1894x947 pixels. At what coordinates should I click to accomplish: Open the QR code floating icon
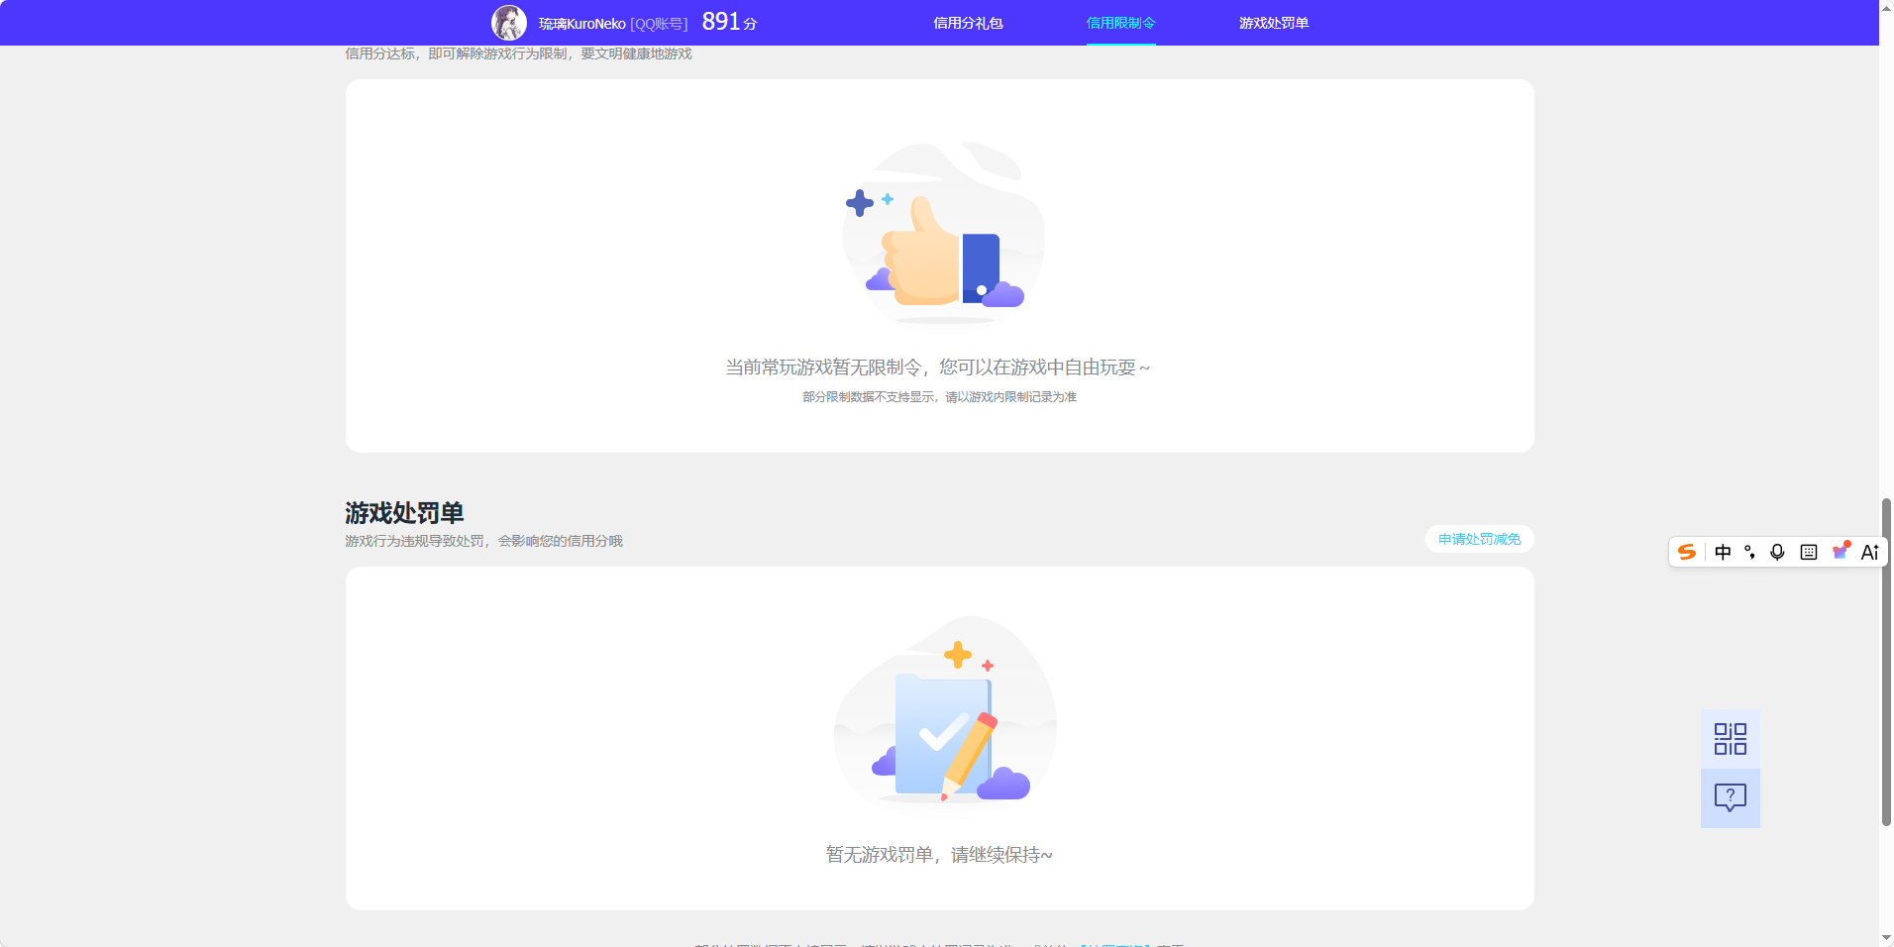point(1730,739)
